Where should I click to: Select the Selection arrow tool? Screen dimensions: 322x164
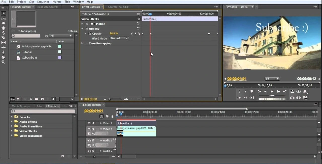coord(4,14)
